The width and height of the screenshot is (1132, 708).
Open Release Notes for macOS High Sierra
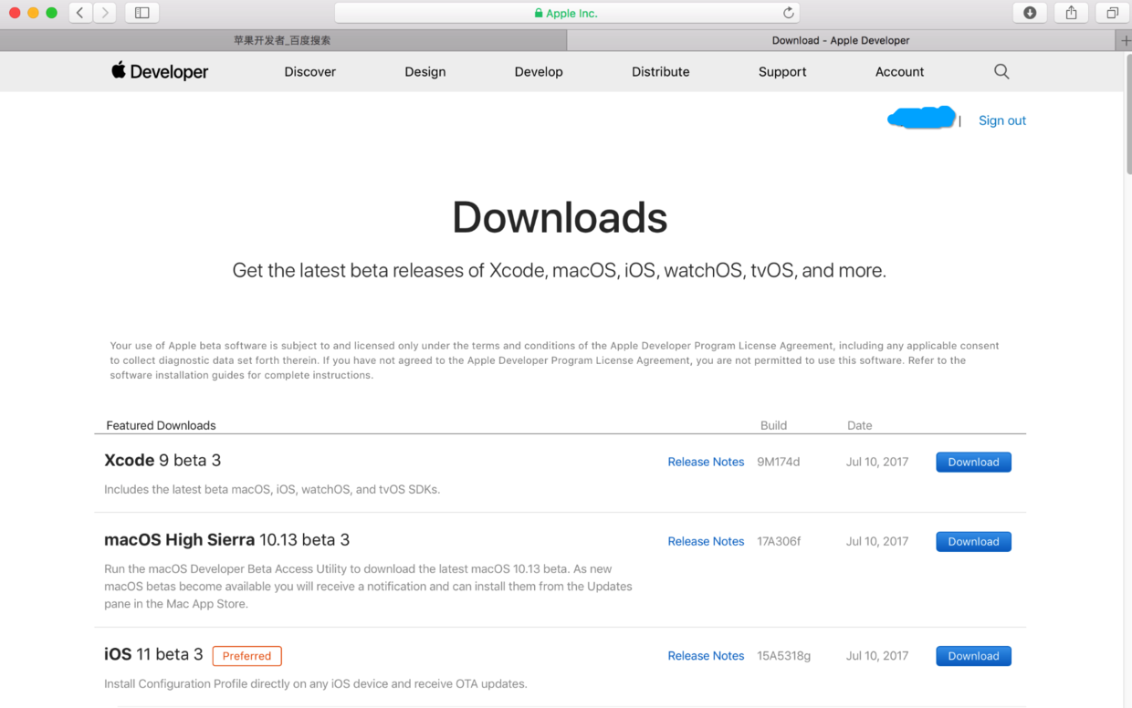(x=706, y=541)
